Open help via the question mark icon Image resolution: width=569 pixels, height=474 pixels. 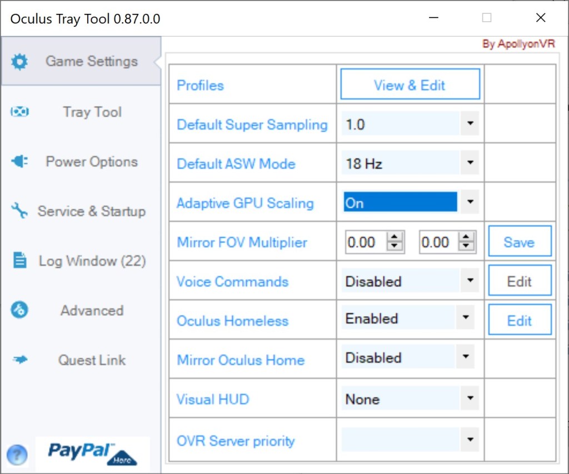pyautogui.click(x=17, y=455)
